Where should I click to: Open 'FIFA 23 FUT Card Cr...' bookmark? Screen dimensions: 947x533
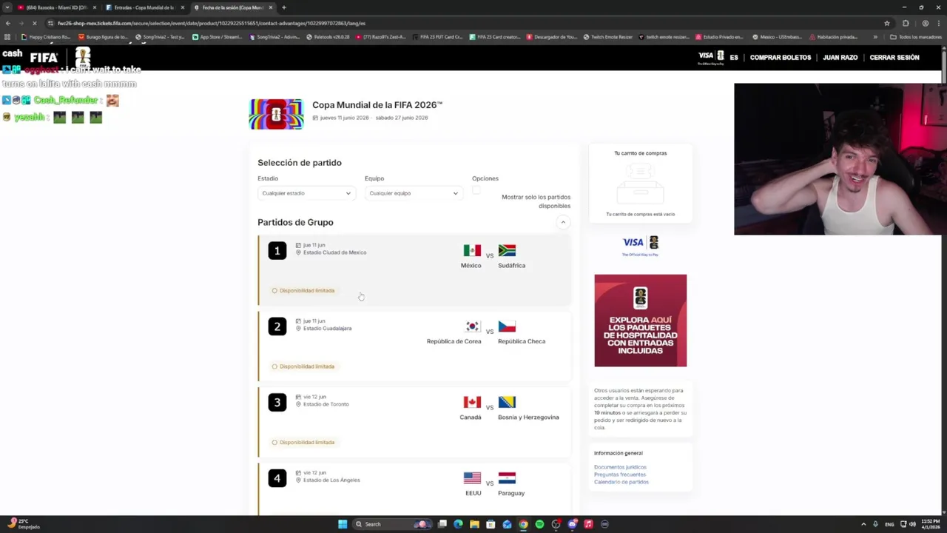437,37
